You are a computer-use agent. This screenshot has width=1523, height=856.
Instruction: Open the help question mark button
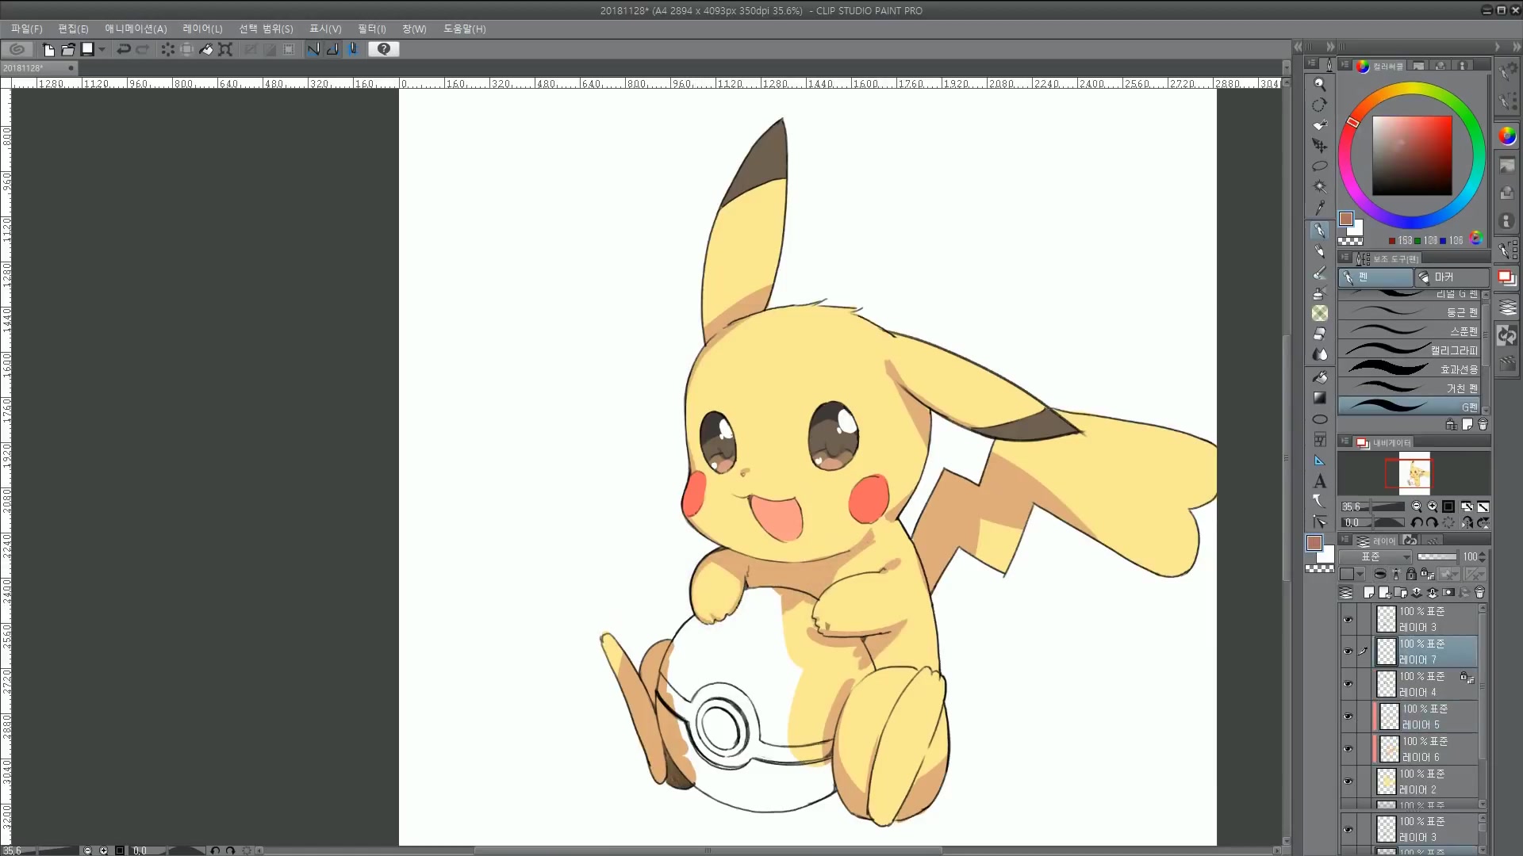point(384,49)
